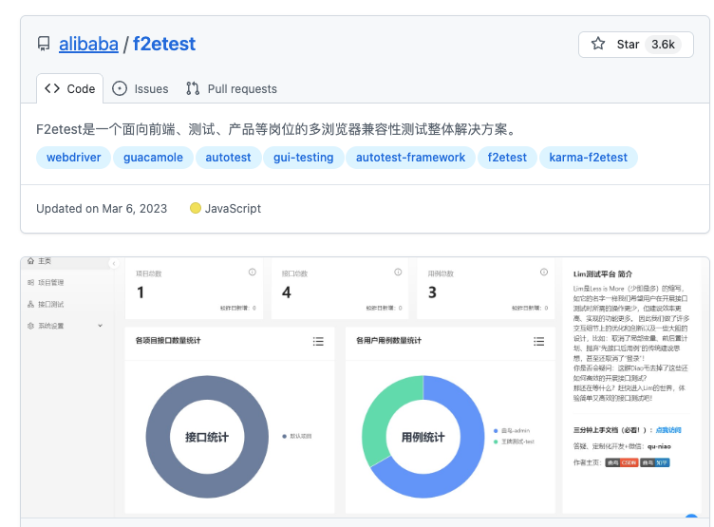Open the 点我访问 documentation link
Viewport: 714px width, 527px height.
click(x=668, y=430)
